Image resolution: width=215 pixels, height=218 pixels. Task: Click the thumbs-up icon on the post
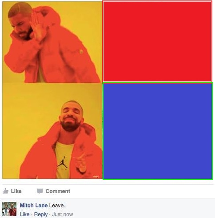click(x=5, y=191)
